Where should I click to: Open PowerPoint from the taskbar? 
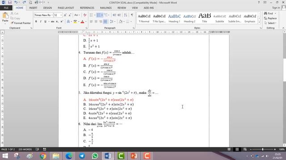134,156
